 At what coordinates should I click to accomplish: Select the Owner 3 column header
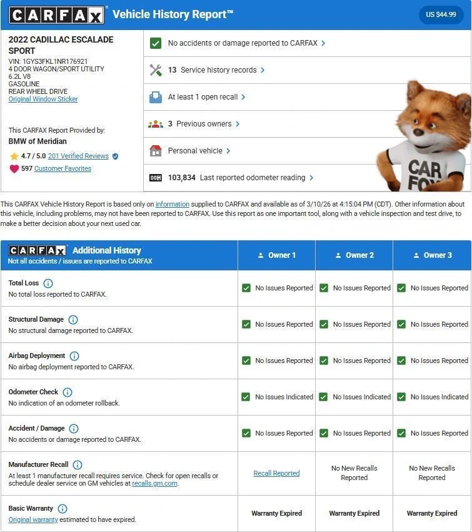pos(432,255)
